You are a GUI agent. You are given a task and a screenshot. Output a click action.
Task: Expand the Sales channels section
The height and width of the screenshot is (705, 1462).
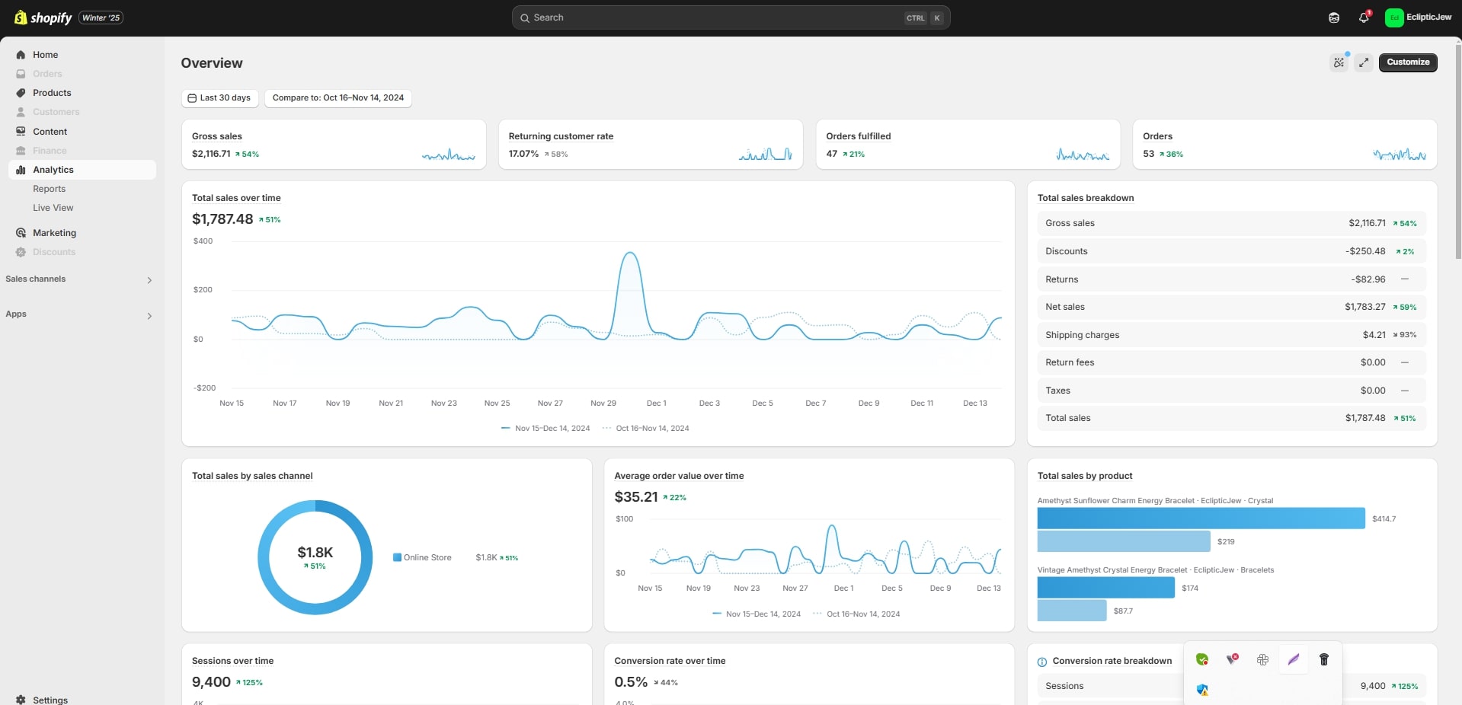149,280
